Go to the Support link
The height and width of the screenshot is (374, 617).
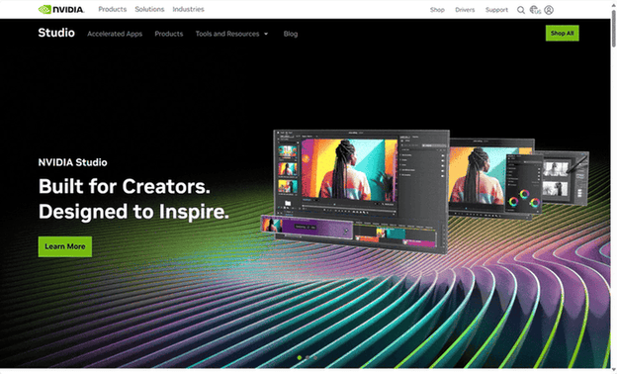click(496, 10)
